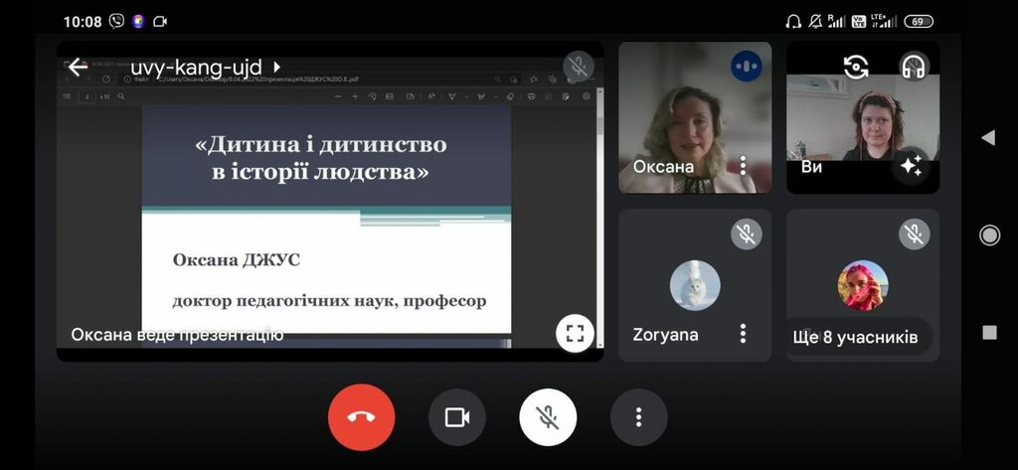Open more options in bottom call controls
The height and width of the screenshot is (470, 1018).
pyautogui.click(x=639, y=417)
